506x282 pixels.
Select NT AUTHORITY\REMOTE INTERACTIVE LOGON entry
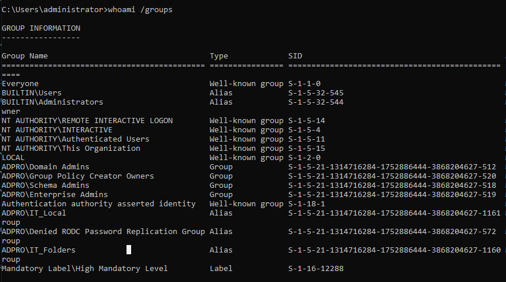pyautogui.click(x=87, y=121)
